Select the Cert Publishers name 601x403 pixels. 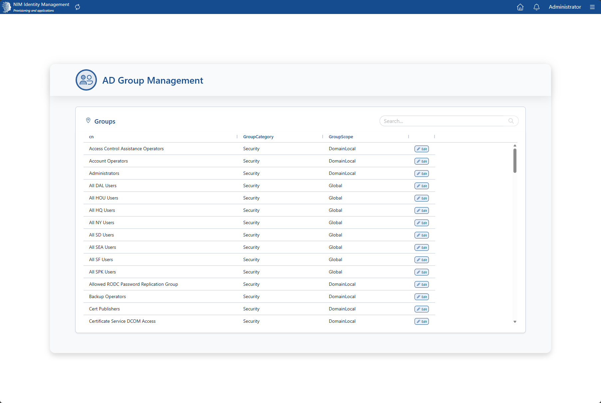tap(104, 309)
